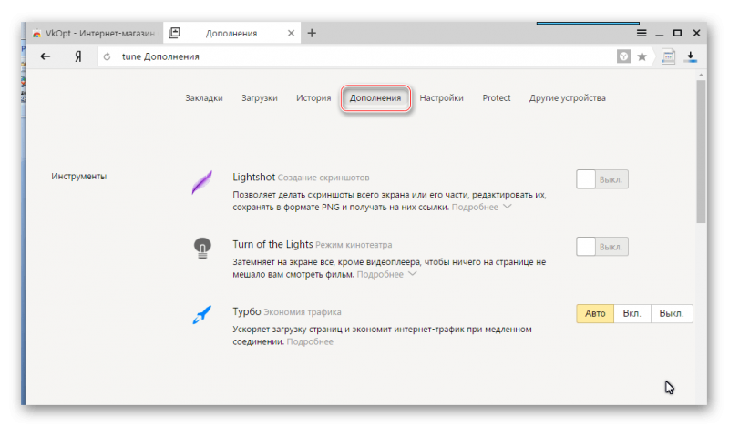This screenshot has height=427, width=729.
Task: Close the Дополнения tab
Action: (291, 33)
